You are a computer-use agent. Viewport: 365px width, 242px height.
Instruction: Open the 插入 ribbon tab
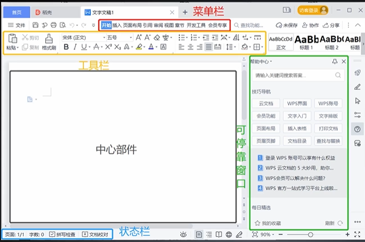pos(117,25)
